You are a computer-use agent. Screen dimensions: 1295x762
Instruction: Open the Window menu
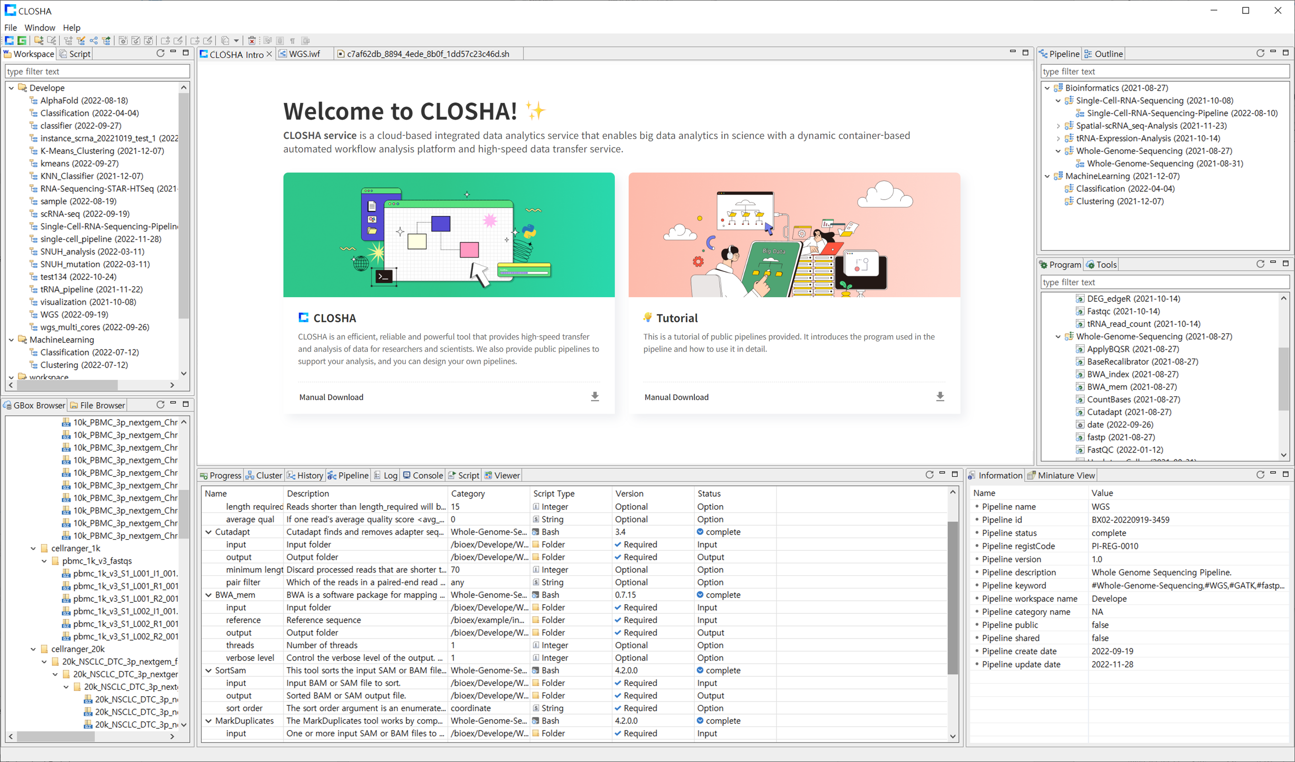(40, 28)
